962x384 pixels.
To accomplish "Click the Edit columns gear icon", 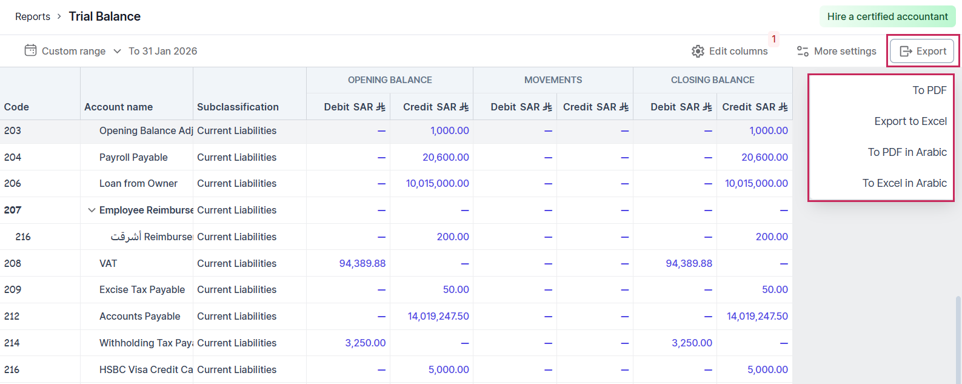I will [x=698, y=52].
